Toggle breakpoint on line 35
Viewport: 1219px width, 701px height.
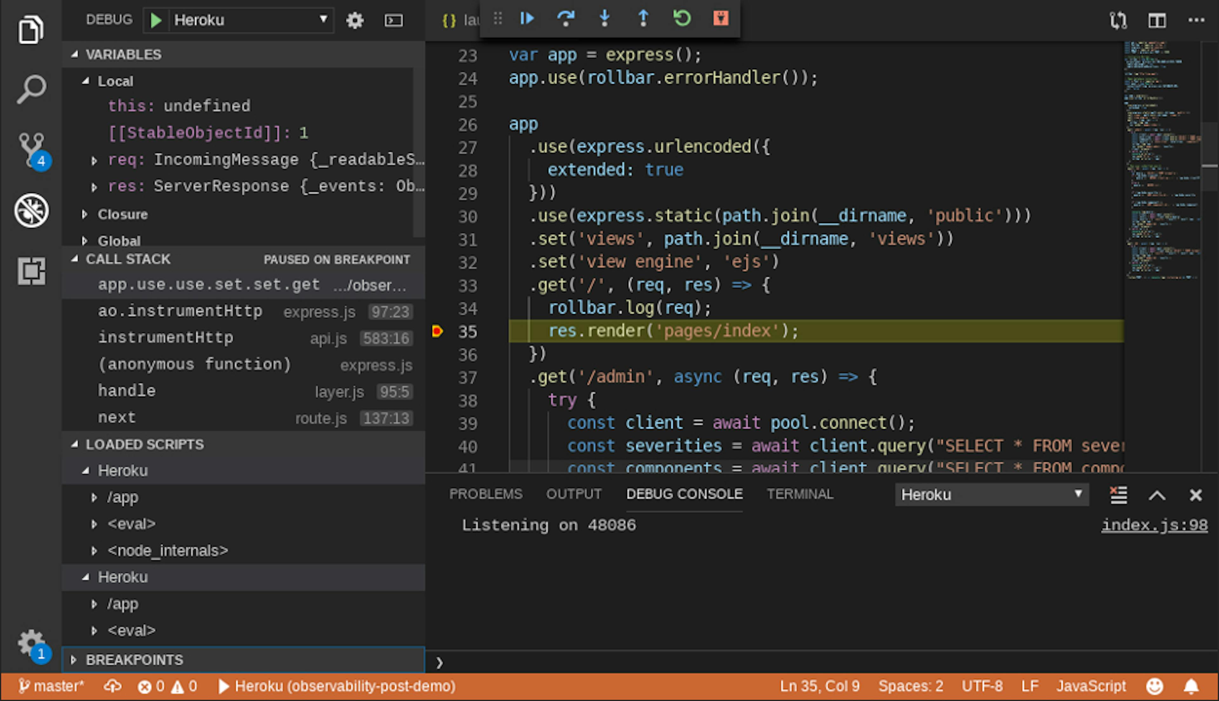point(437,331)
